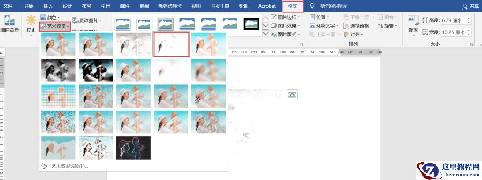Open the Corrections (校正) dropdown
Image resolution: width=482 pixels, height=180 pixels.
(31, 26)
